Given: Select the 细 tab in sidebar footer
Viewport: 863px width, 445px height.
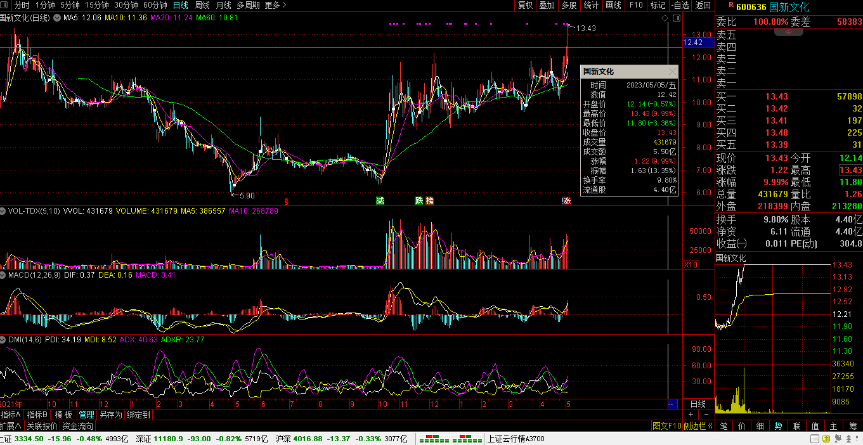Looking at the screenshot, I should [x=760, y=426].
